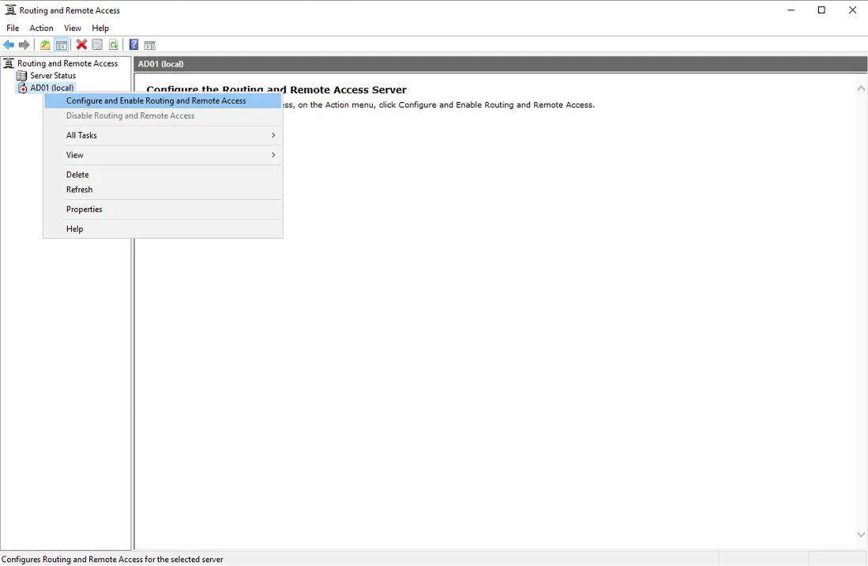Choose Configure and Enable Routing and Remote Access
The width and height of the screenshot is (868, 566).
pyautogui.click(x=156, y=101)
